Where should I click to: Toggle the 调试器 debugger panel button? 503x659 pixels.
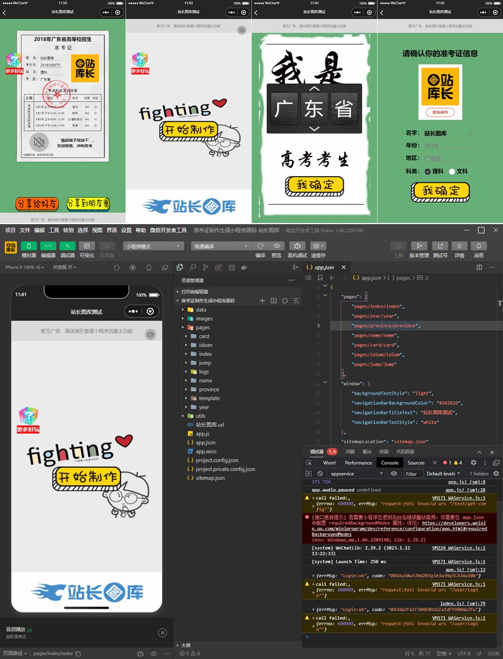click(67, 246)
